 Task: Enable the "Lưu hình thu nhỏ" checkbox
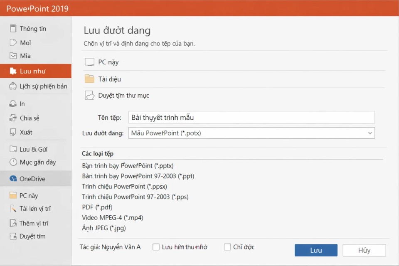[x=156, y=246]
